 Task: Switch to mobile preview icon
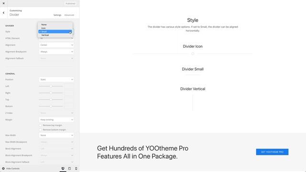[76, 169]
